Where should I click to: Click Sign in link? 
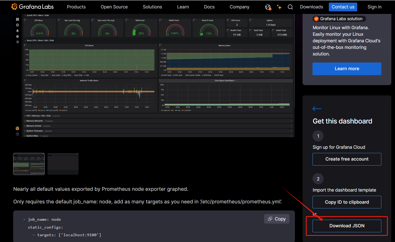(375, 7)
